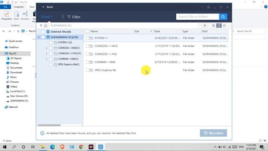Click Properties icon in Explorer ribbon
This screenshot has width=268, height=151.
pyautogui.click(x=7, y=16)
